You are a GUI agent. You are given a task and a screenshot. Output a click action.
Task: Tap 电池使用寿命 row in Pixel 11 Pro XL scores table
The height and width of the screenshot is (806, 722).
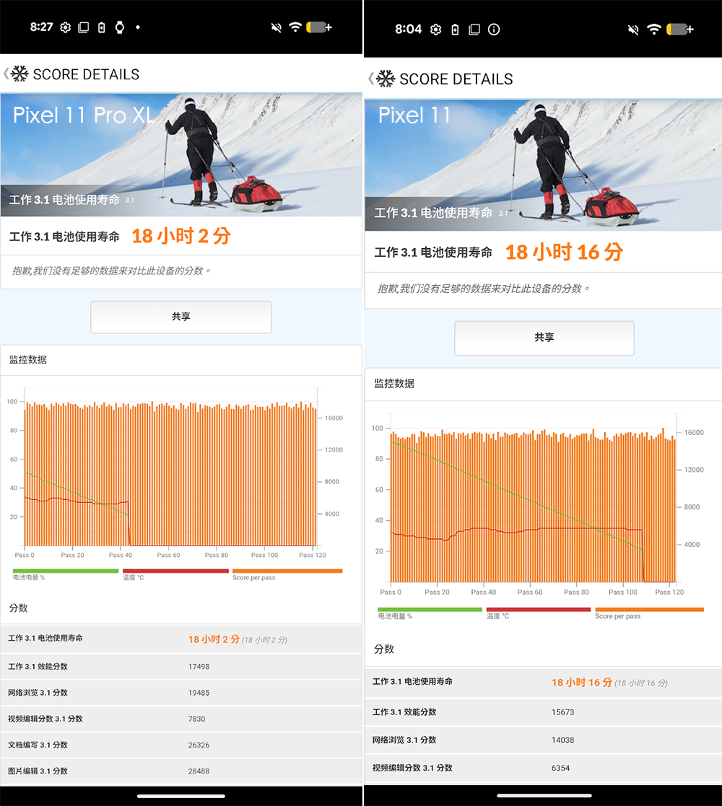(x=181, y=639)
